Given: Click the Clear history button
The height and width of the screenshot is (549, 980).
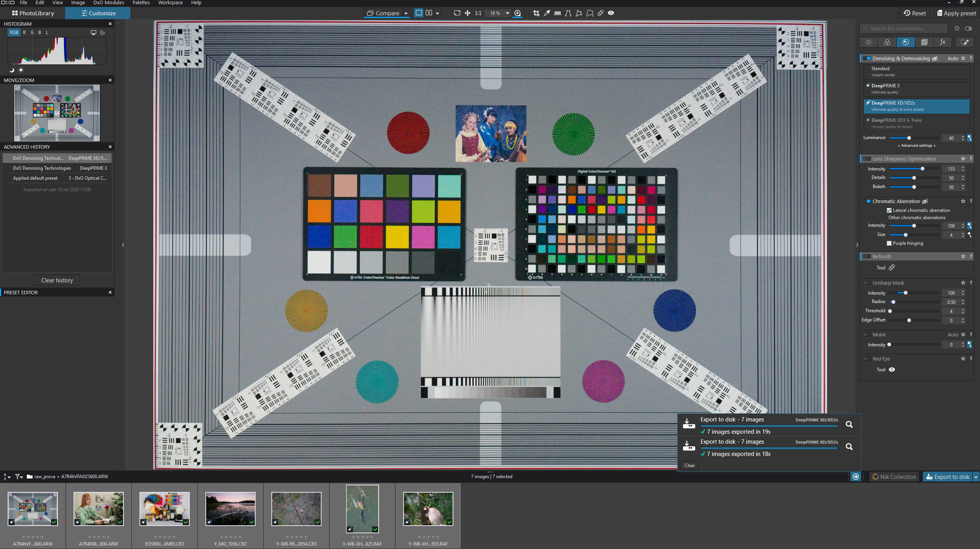Looking at the screenshot, I should pos(57,280).
